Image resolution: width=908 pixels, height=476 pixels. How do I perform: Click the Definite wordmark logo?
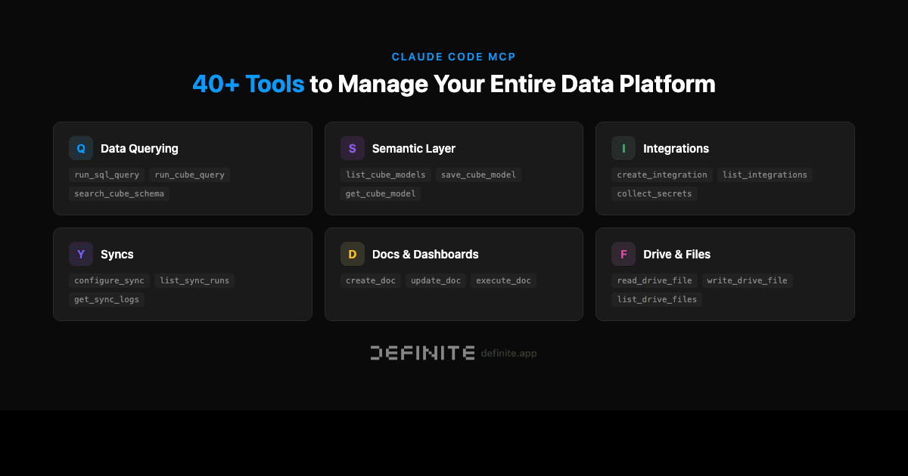pos(422,352)
